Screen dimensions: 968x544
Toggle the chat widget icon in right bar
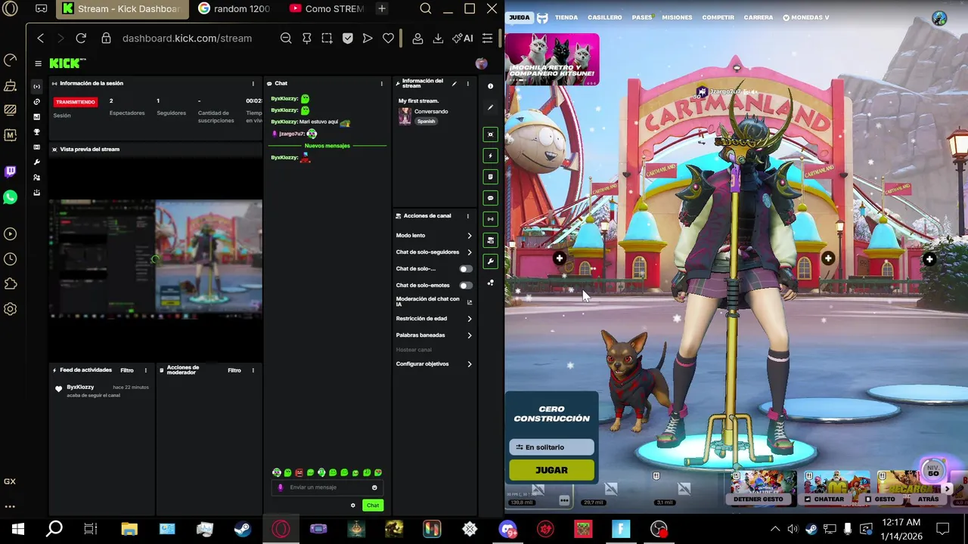point(490,198)
